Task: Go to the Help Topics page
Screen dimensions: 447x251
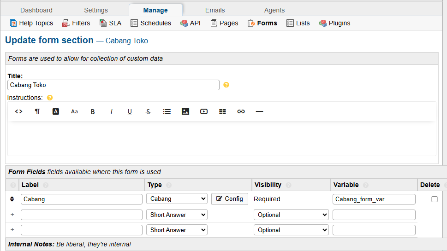Action: point(31,23)
